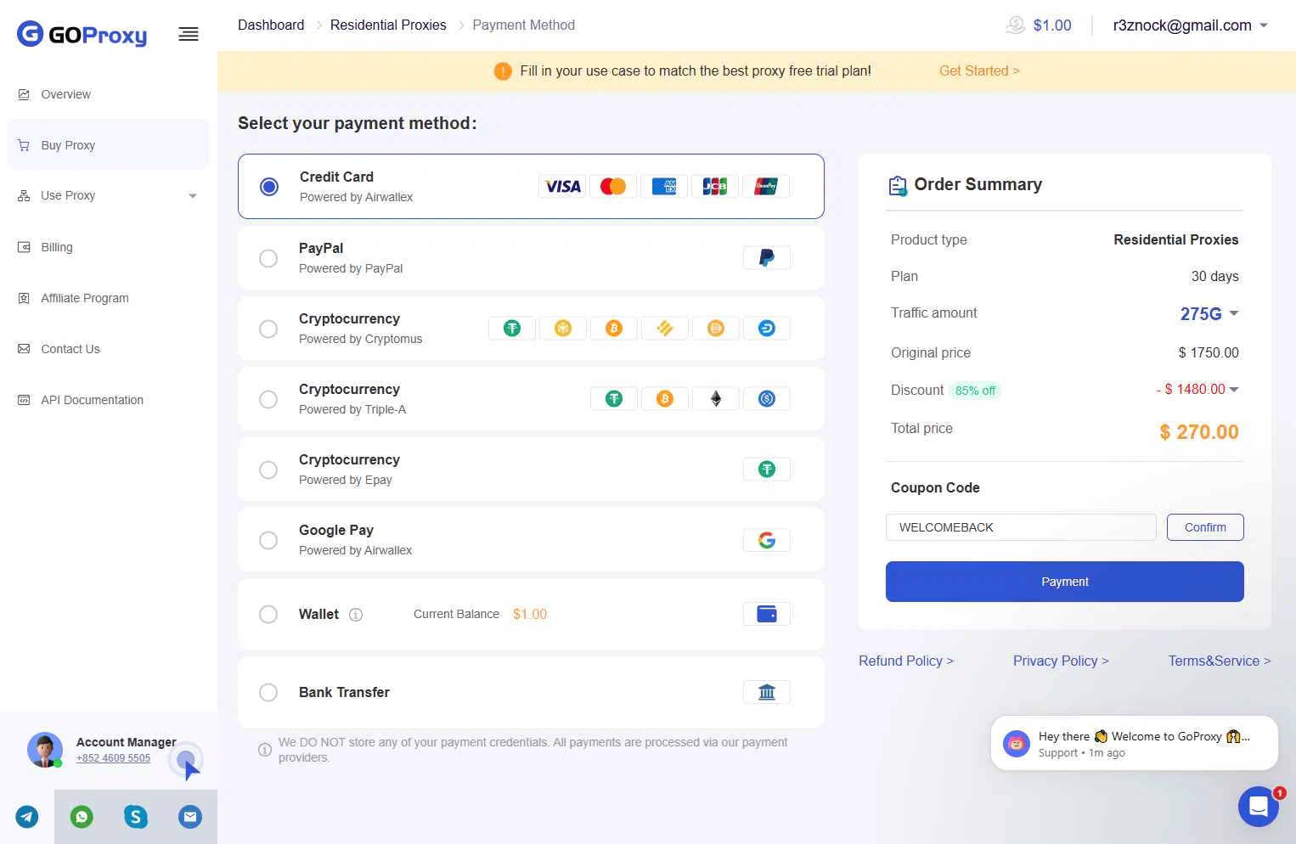The width and height of the screenshot is (1296, 844).
Task: Click Wallet info tooltip icon
Action: point(356,615)
